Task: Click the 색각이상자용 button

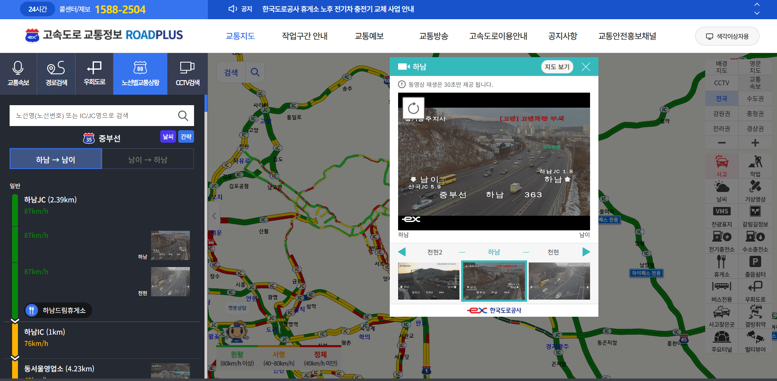Action: point(727,36)
